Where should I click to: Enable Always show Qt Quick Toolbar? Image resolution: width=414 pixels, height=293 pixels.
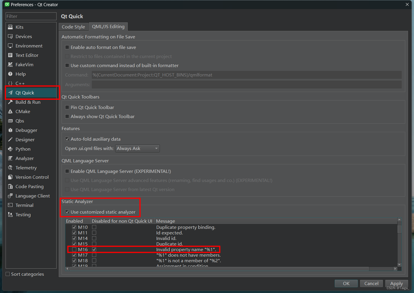67,116
